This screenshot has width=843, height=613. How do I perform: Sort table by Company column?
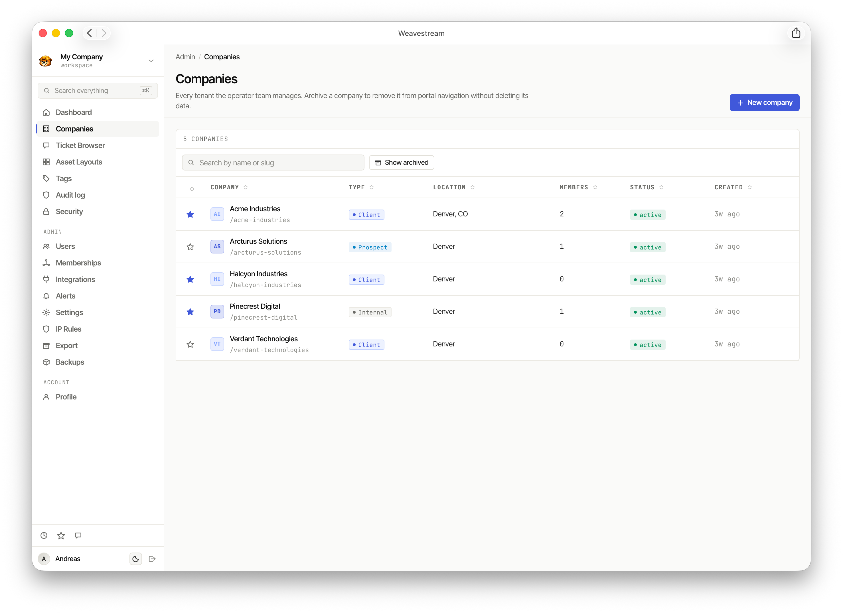point(229,187)
